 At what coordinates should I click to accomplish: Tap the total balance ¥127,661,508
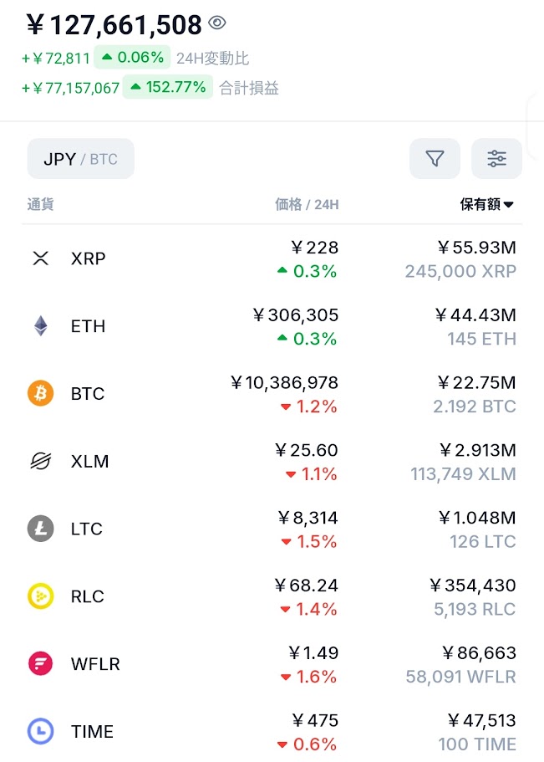click(114, 25)
